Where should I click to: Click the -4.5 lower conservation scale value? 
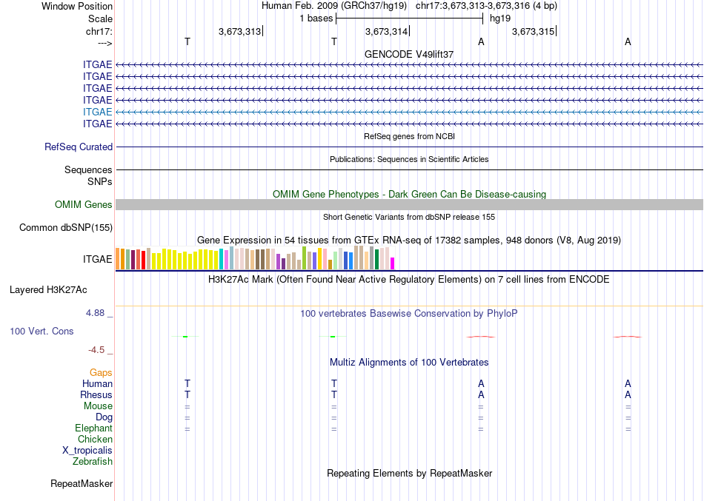coord(96,350)
